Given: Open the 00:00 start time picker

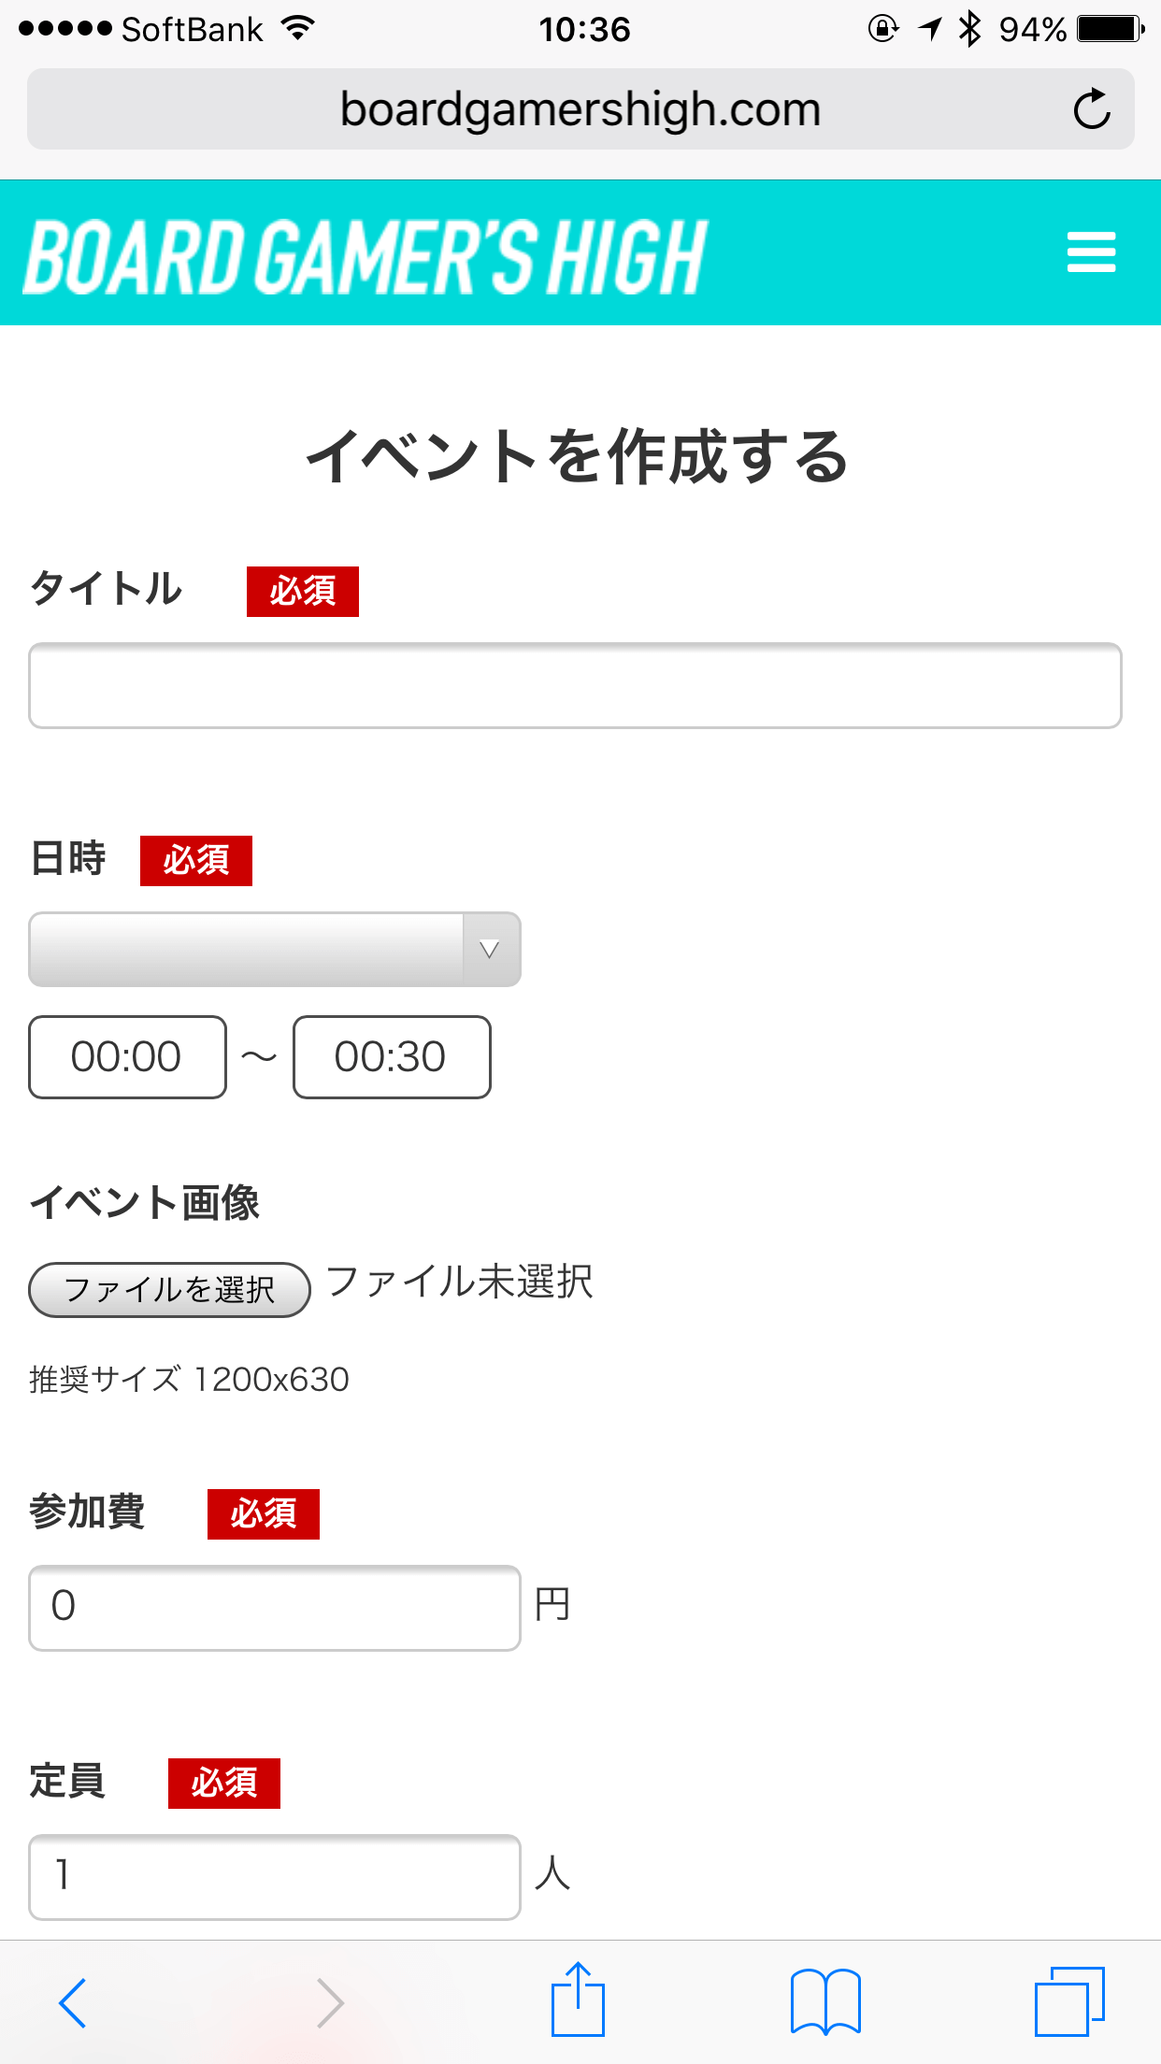Looking at the screenshot, I should [x=127, y=1057].
